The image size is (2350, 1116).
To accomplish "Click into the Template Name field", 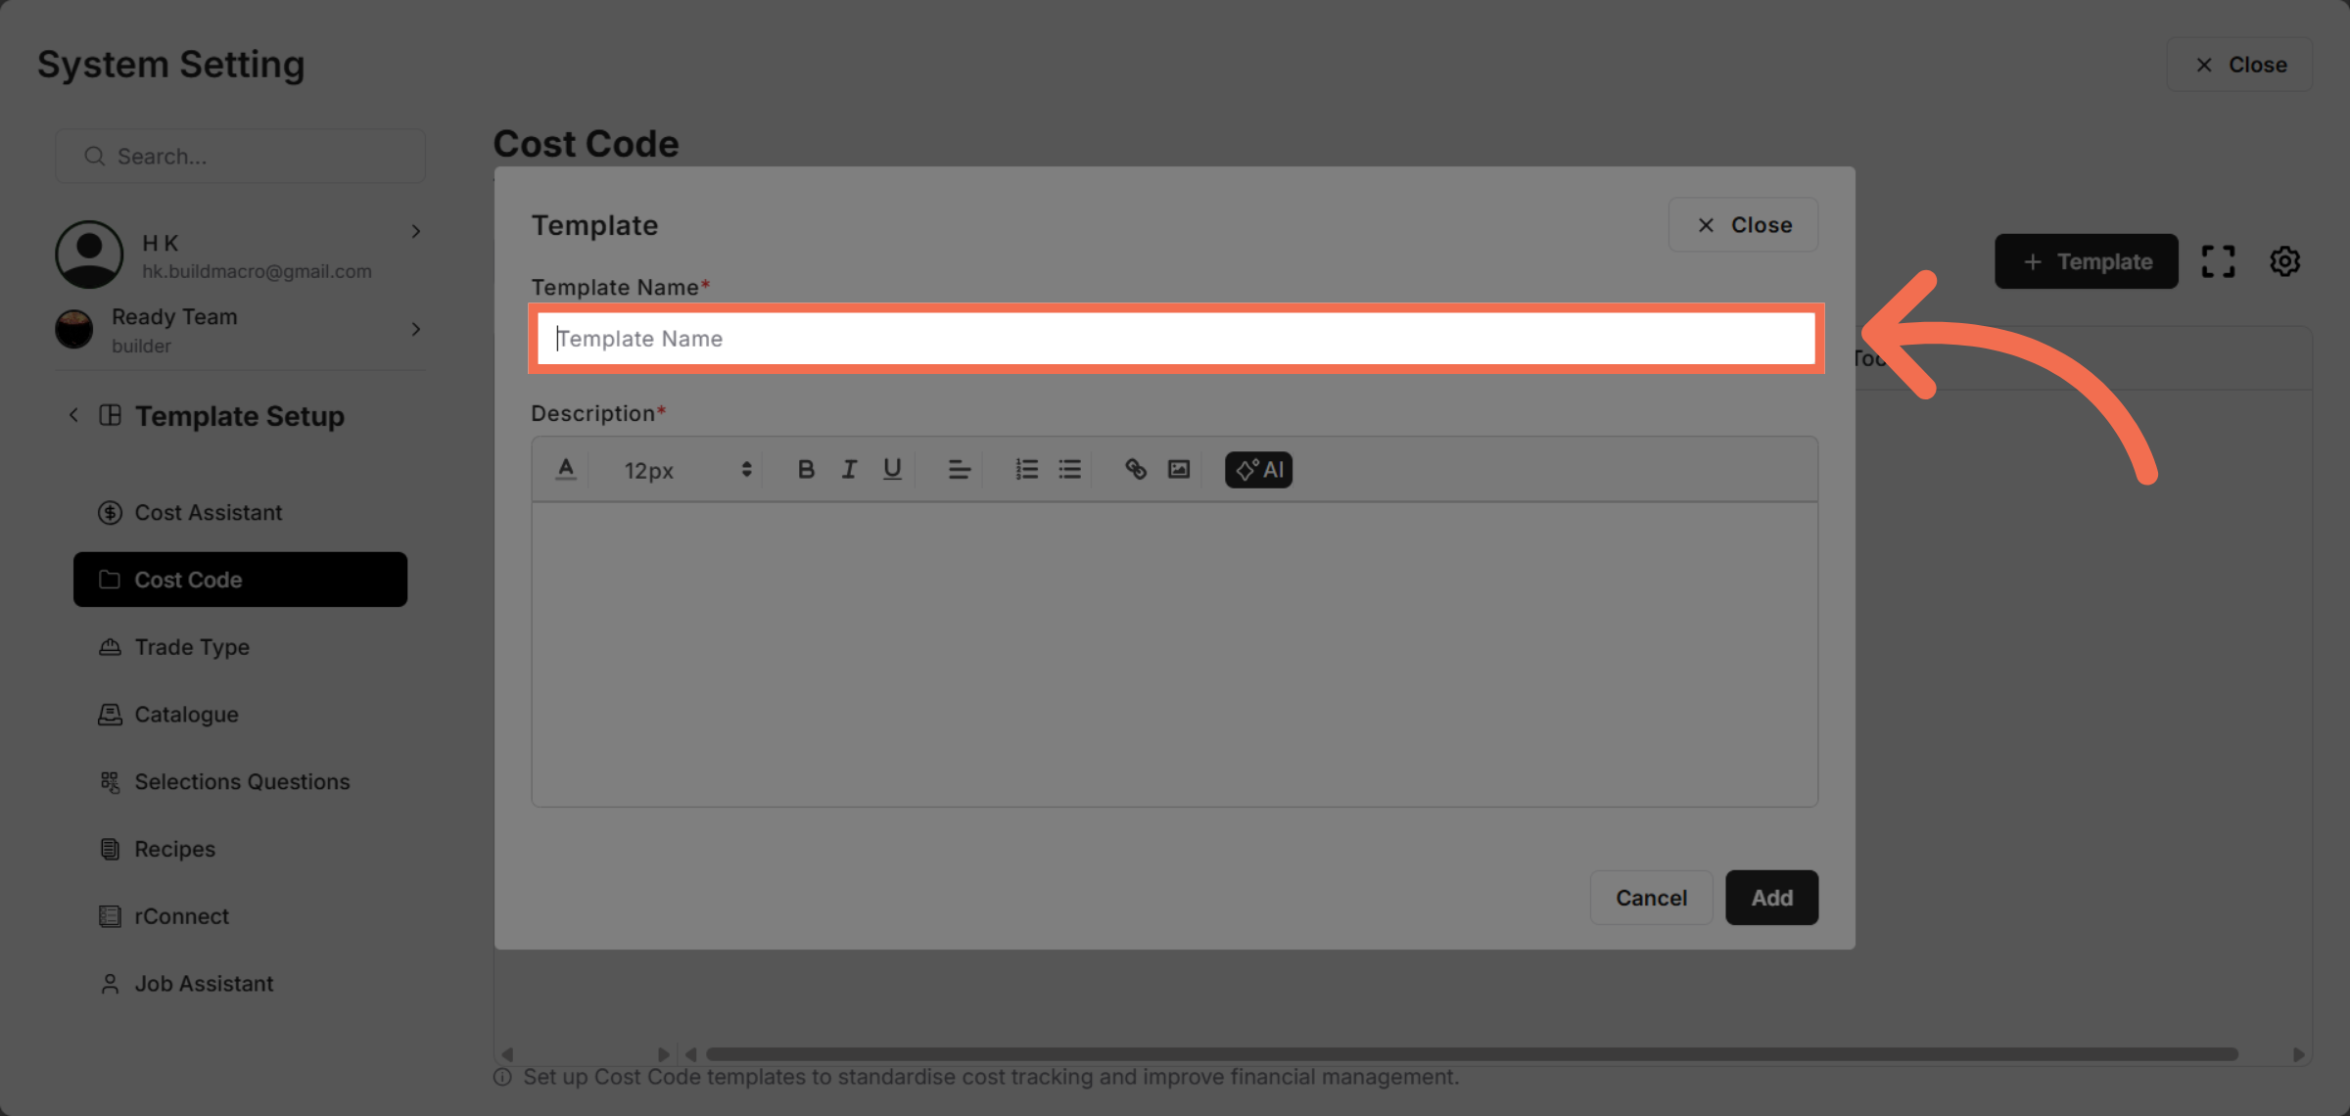I will (1175, 339).
